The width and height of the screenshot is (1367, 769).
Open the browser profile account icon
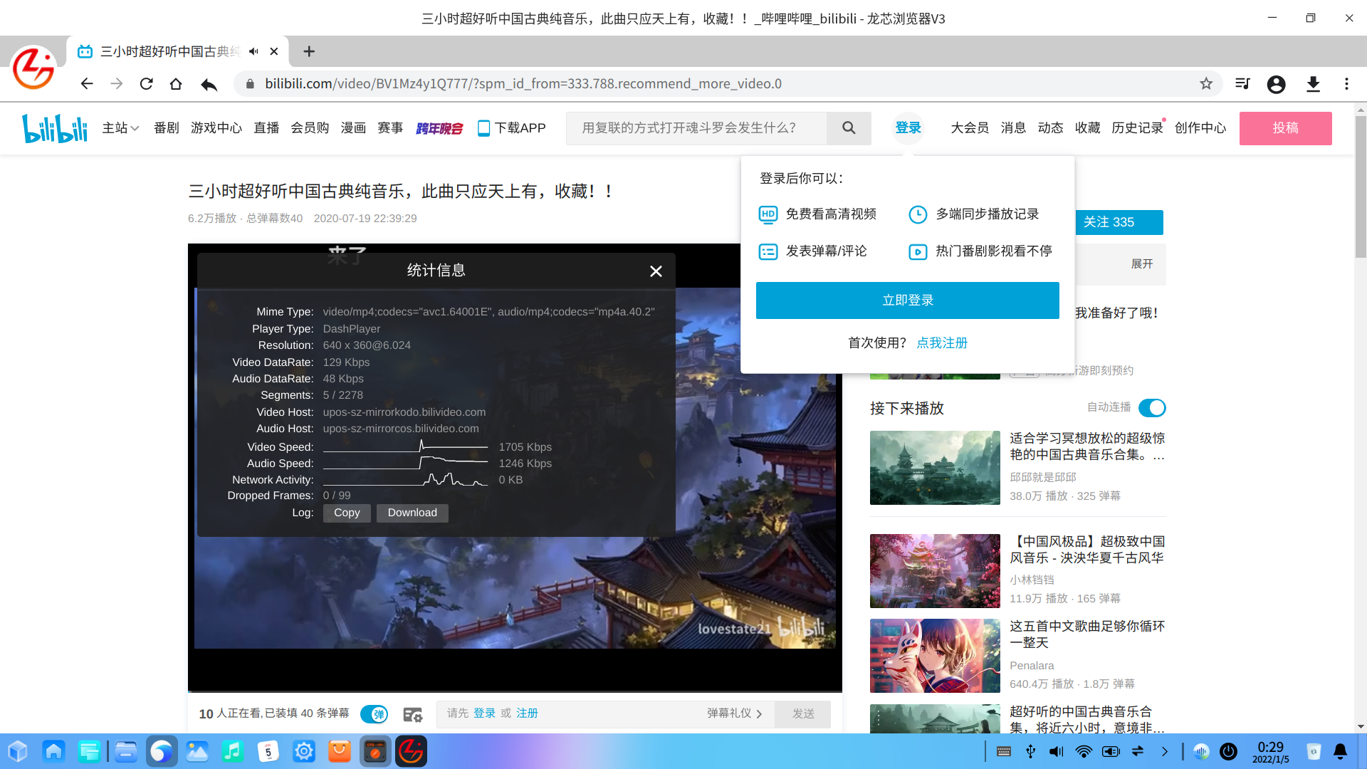click(x=1276, y=84)
